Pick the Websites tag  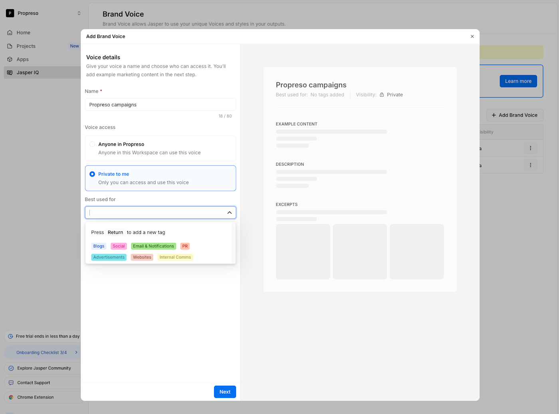[x=142, y=258]
